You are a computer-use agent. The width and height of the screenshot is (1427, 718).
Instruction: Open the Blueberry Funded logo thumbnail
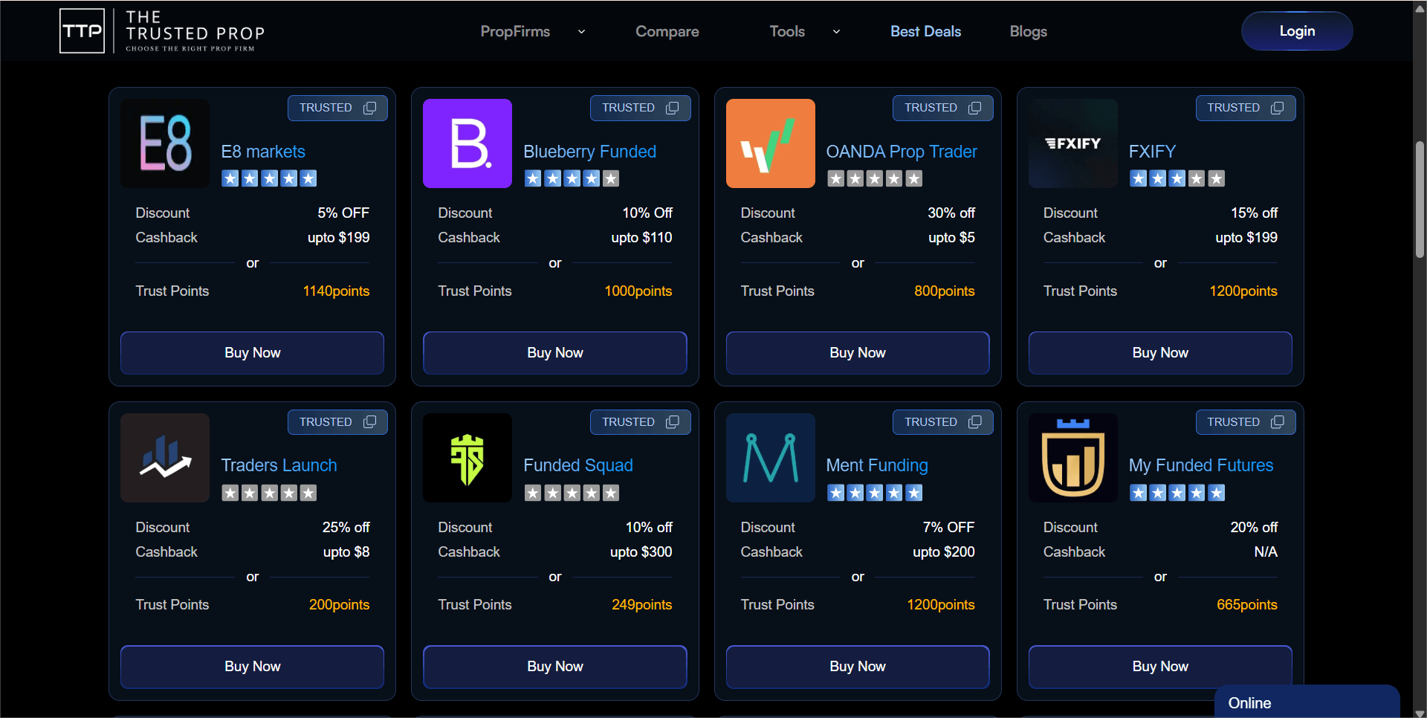pos(467,143)
